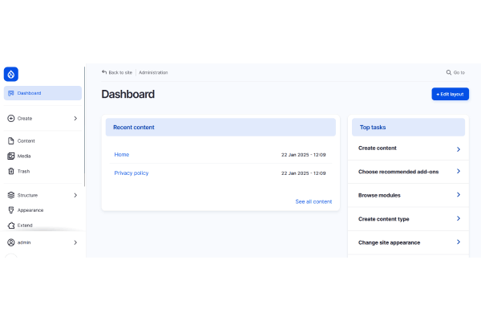Screen dimensions: 481x321
Task: Open the Trash bin icon
Action: (x=10, y=171)
